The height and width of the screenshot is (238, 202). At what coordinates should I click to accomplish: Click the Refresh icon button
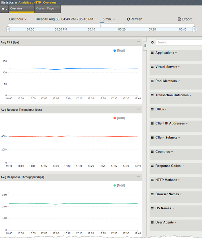pyautogui.click(x=128, y=20)
